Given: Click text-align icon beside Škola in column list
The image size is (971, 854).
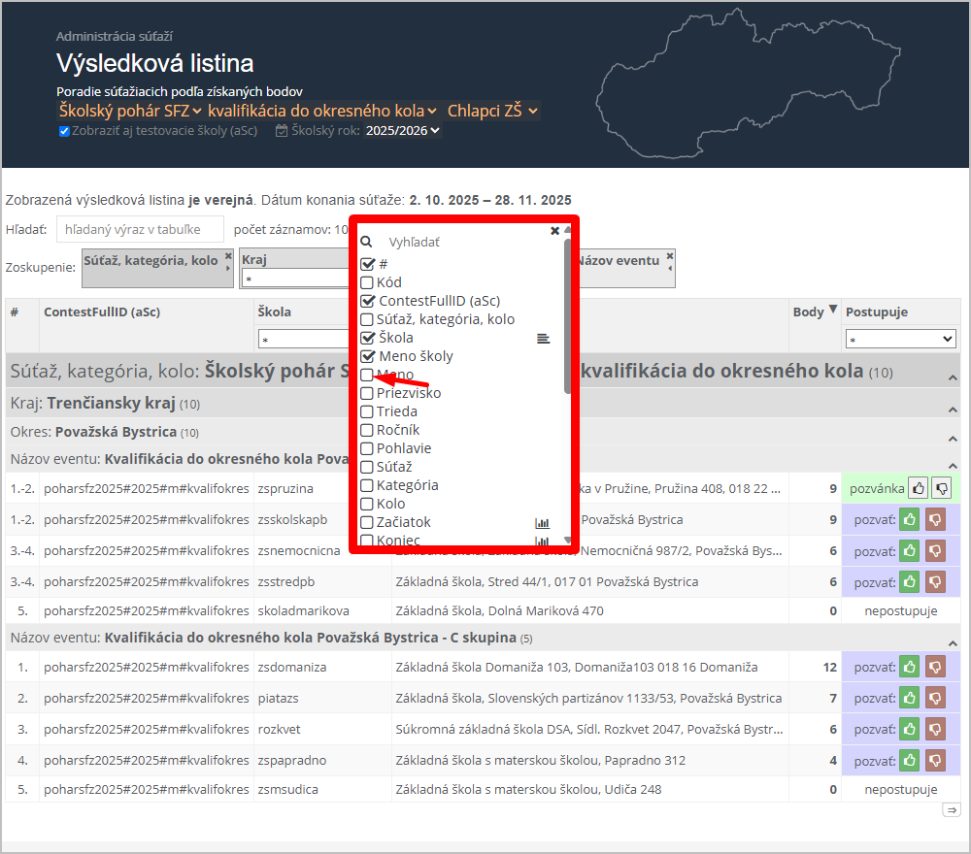Looking at the screenshot, I should pyautogui.click(x=543, y=339).
